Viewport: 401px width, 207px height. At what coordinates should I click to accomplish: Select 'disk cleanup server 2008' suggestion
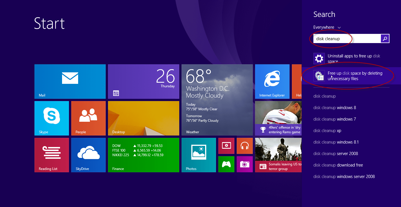(336, 154)
